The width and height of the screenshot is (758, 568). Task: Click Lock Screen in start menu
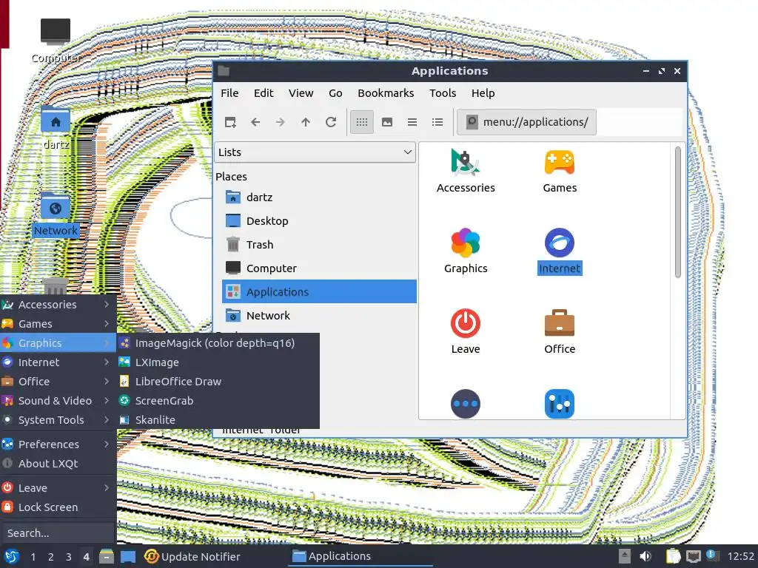pos(58,507)
